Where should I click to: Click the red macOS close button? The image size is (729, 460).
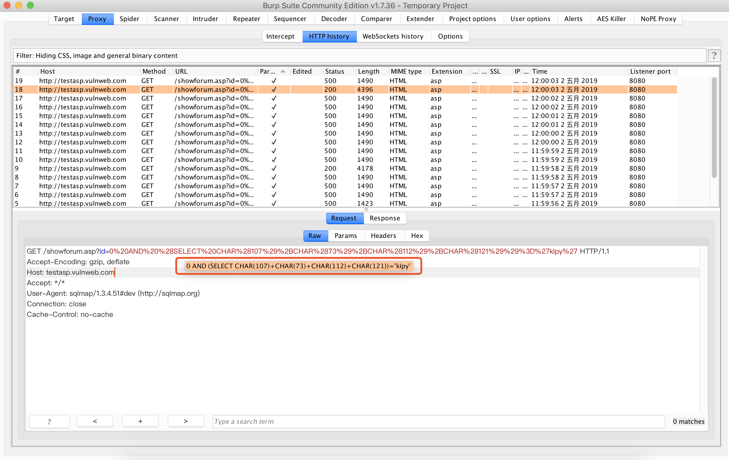7,5
